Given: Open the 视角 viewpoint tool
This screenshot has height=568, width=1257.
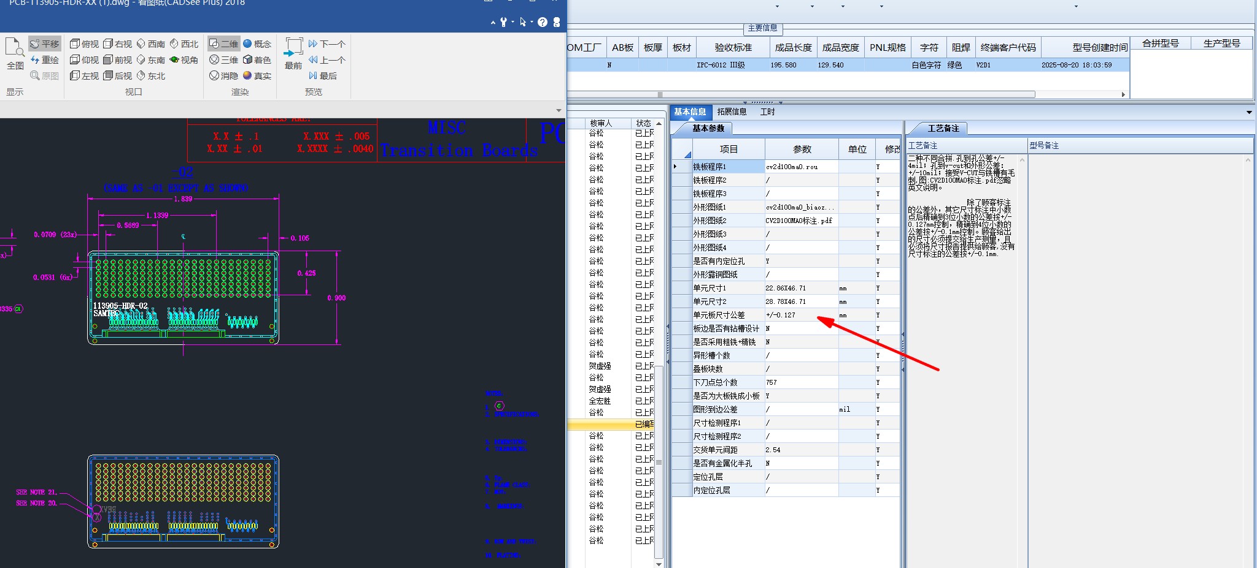Looking at the screenshot, I should tap(184, 60).
